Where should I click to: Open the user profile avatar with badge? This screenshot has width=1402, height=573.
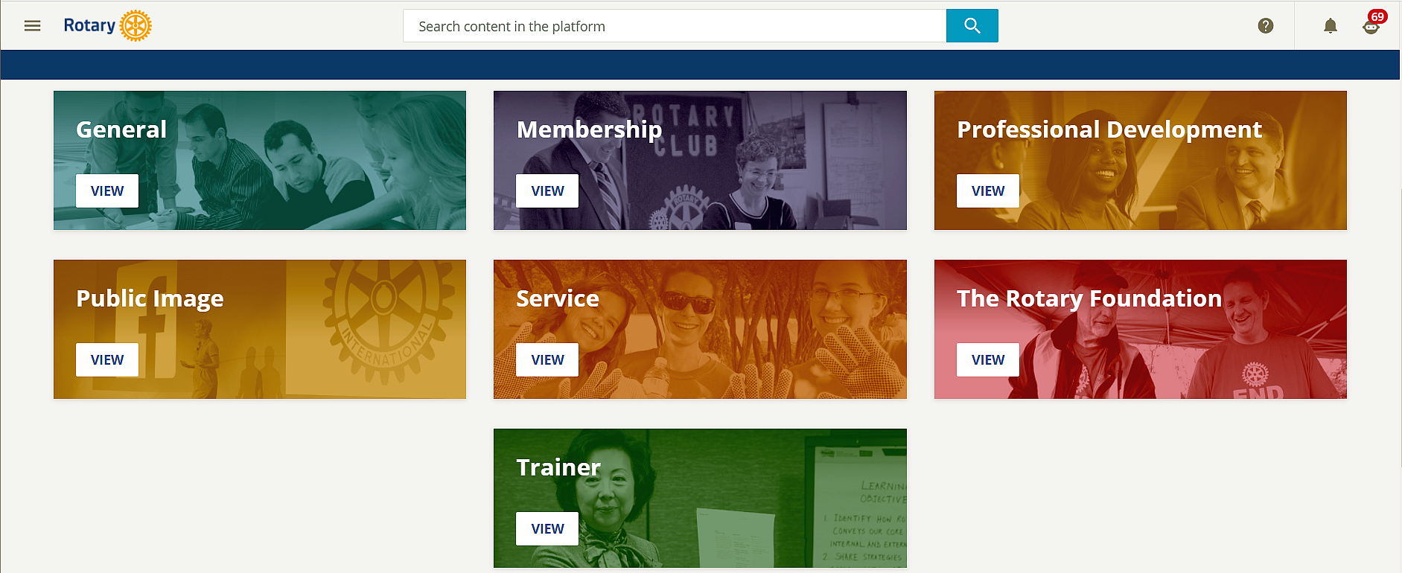(x=1371, y=26)
